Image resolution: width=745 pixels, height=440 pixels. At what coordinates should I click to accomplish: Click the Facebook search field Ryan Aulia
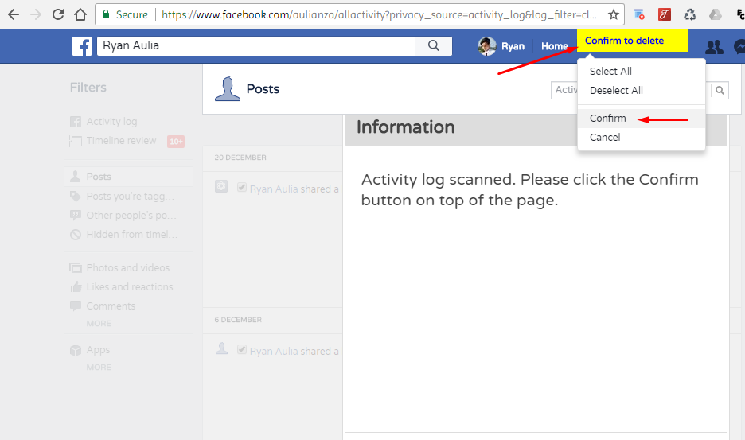pyautogui.click(x=256, y=45)
